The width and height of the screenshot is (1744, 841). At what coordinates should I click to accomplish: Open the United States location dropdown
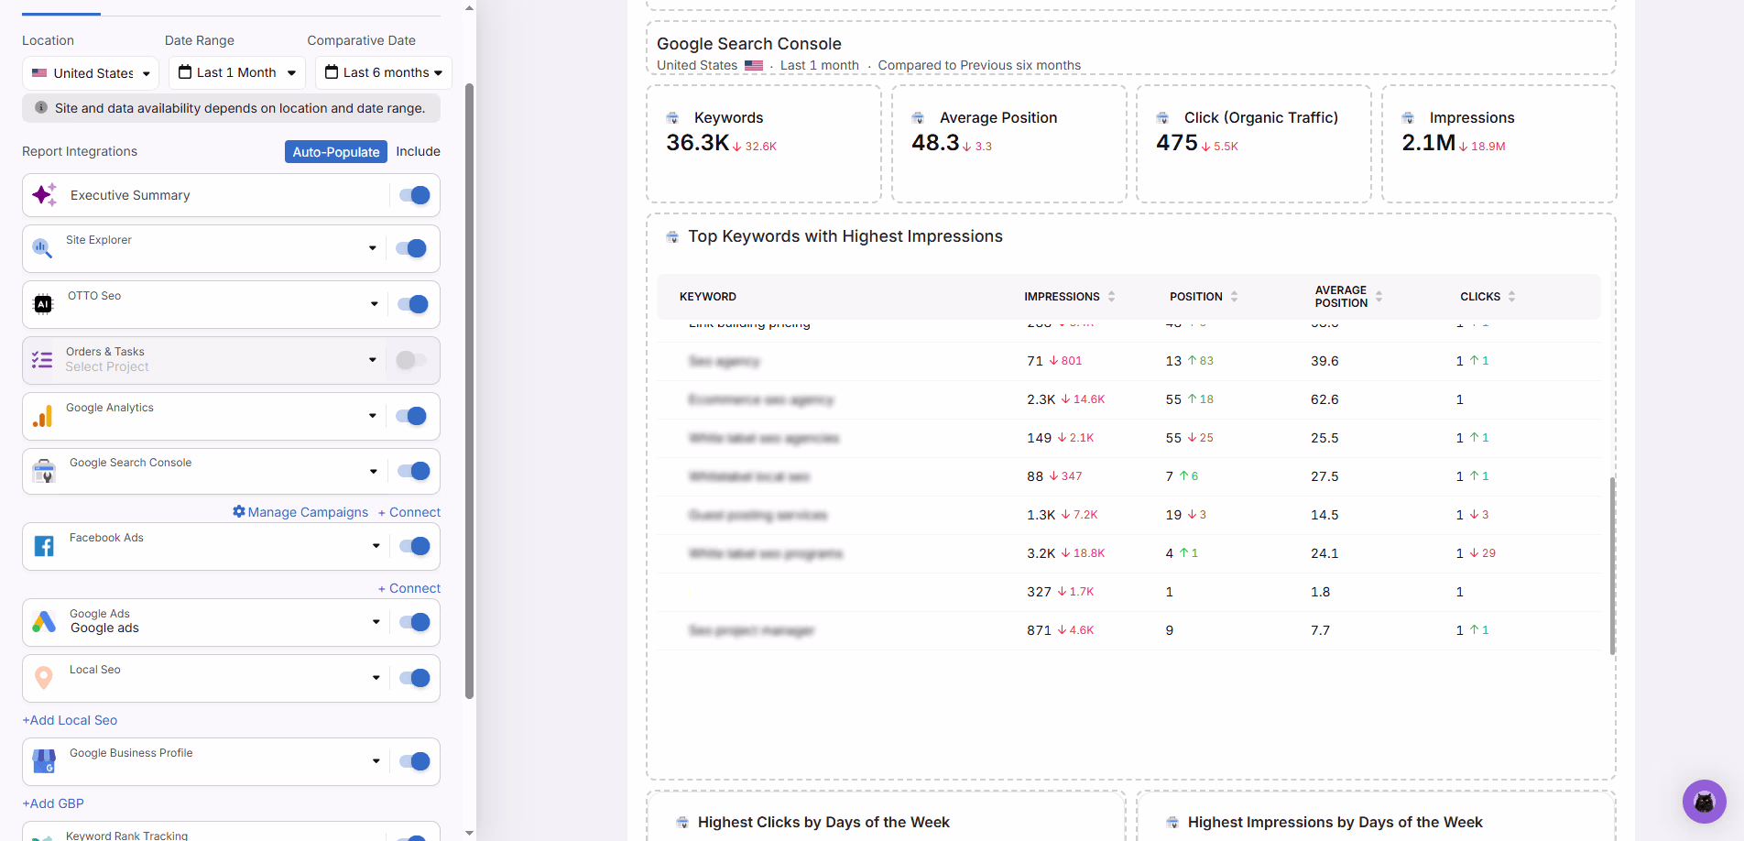pos(91,73)
